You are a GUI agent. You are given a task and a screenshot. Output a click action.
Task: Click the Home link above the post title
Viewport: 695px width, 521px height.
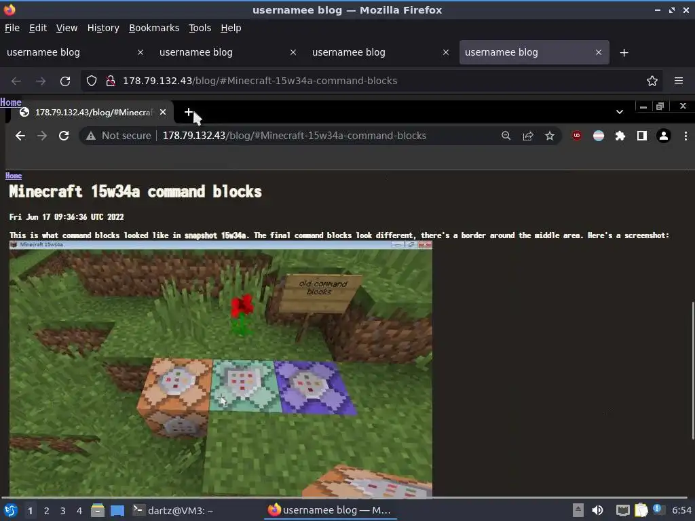coord(14,176)
